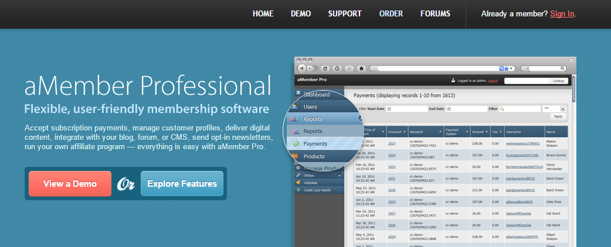Image resolution: width=611 pixels, height=247 pixels.
Task: Open the browser search engine dropdown
Action: point(528,68)
